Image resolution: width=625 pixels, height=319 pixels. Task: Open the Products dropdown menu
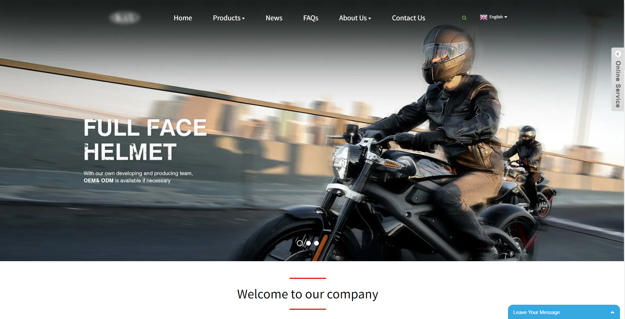click(x=229, y=18)
